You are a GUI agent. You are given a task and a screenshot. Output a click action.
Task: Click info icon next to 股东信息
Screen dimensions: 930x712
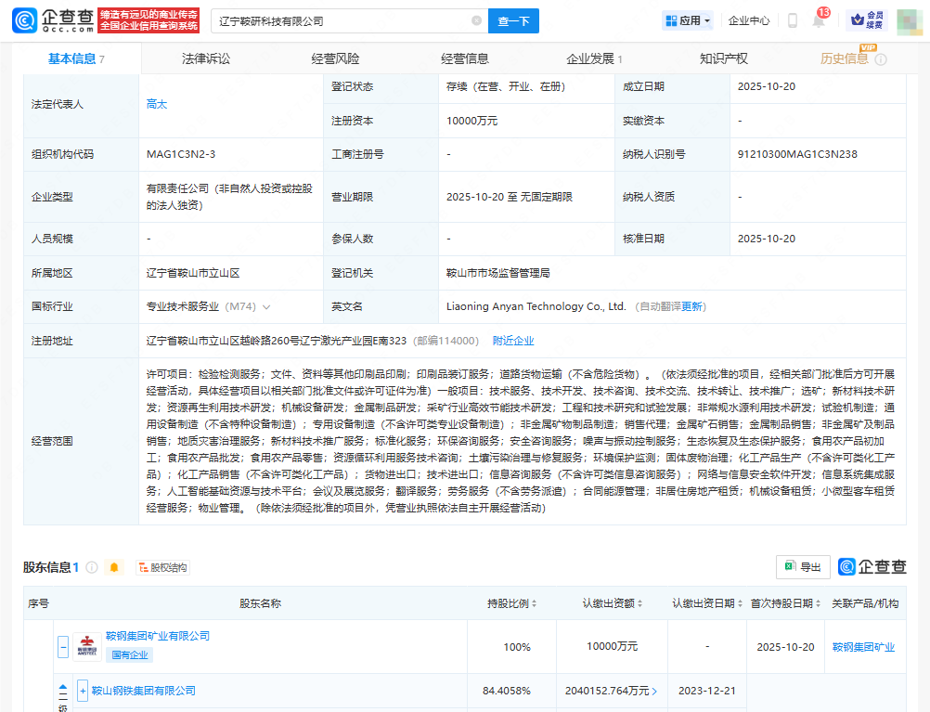pyautogui.click(x=92, y=567)
